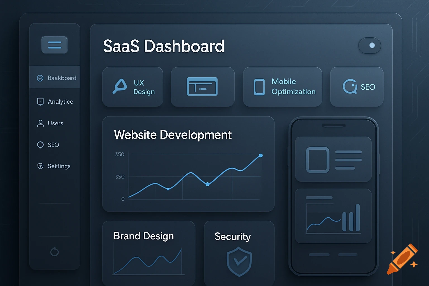Click the browser window icon card
Viewport: 429px width, 286px height.
coord(203,87)
